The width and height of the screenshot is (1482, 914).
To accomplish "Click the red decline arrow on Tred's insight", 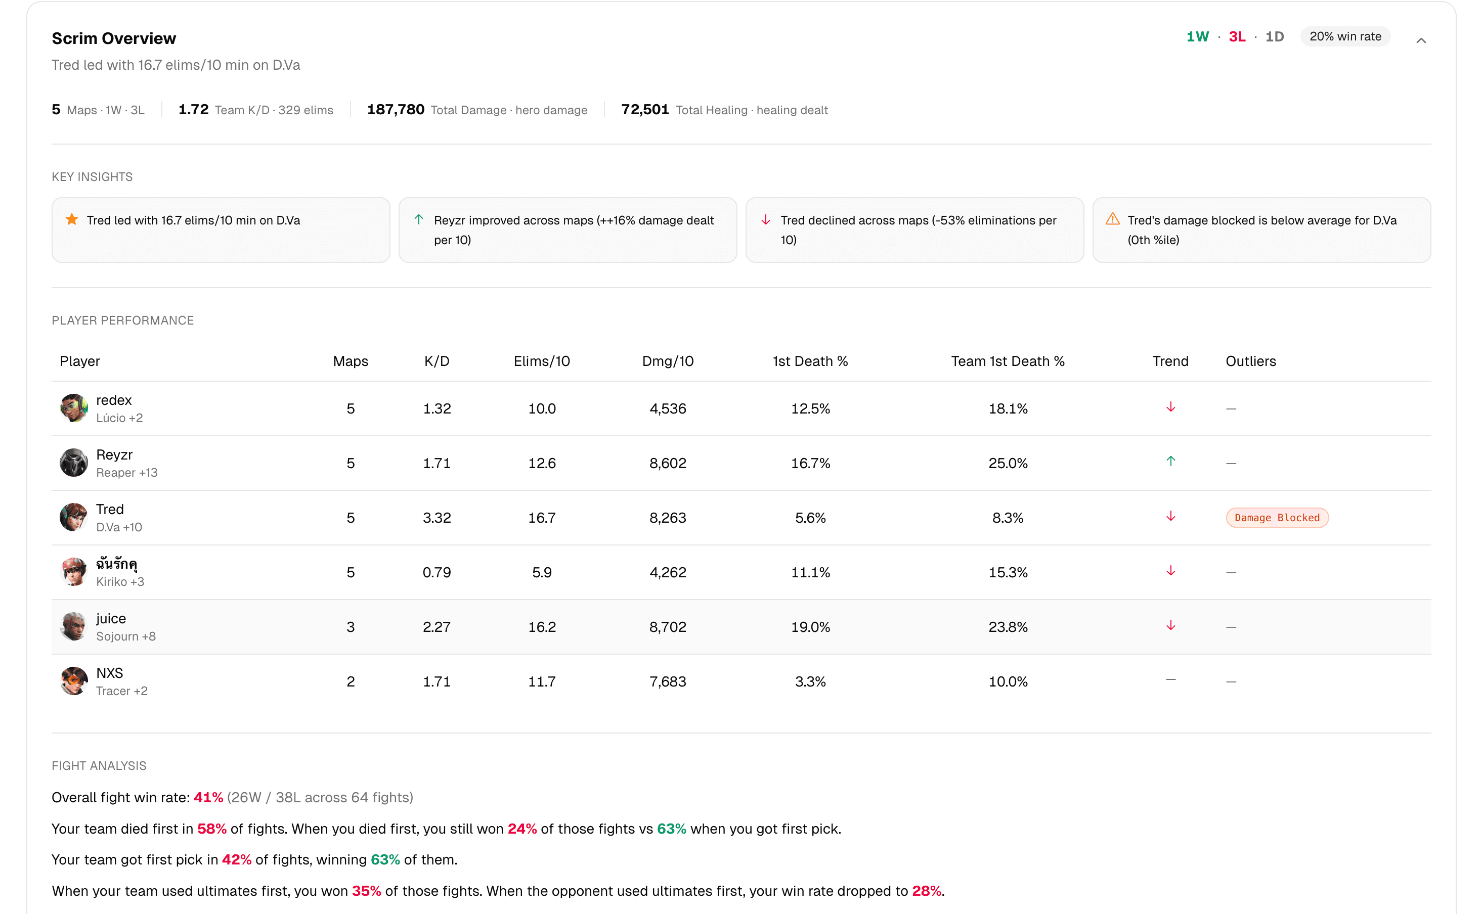I will point(765,219).
